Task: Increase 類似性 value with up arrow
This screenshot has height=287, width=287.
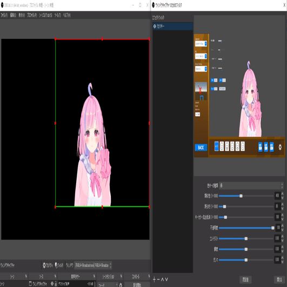Action: point(283,194)
